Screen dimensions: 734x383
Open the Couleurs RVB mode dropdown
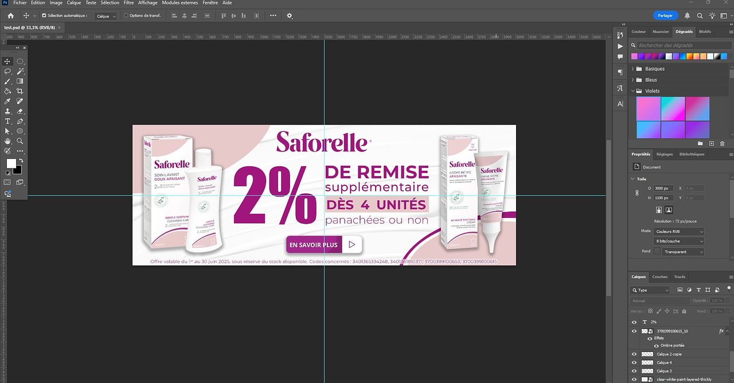coord(679,232)
